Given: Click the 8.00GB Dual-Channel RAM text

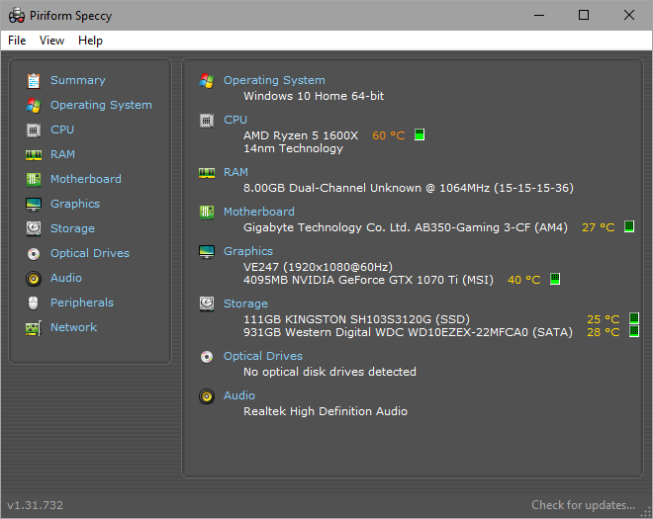Looking at the screenshot, I should coord(409,188).
